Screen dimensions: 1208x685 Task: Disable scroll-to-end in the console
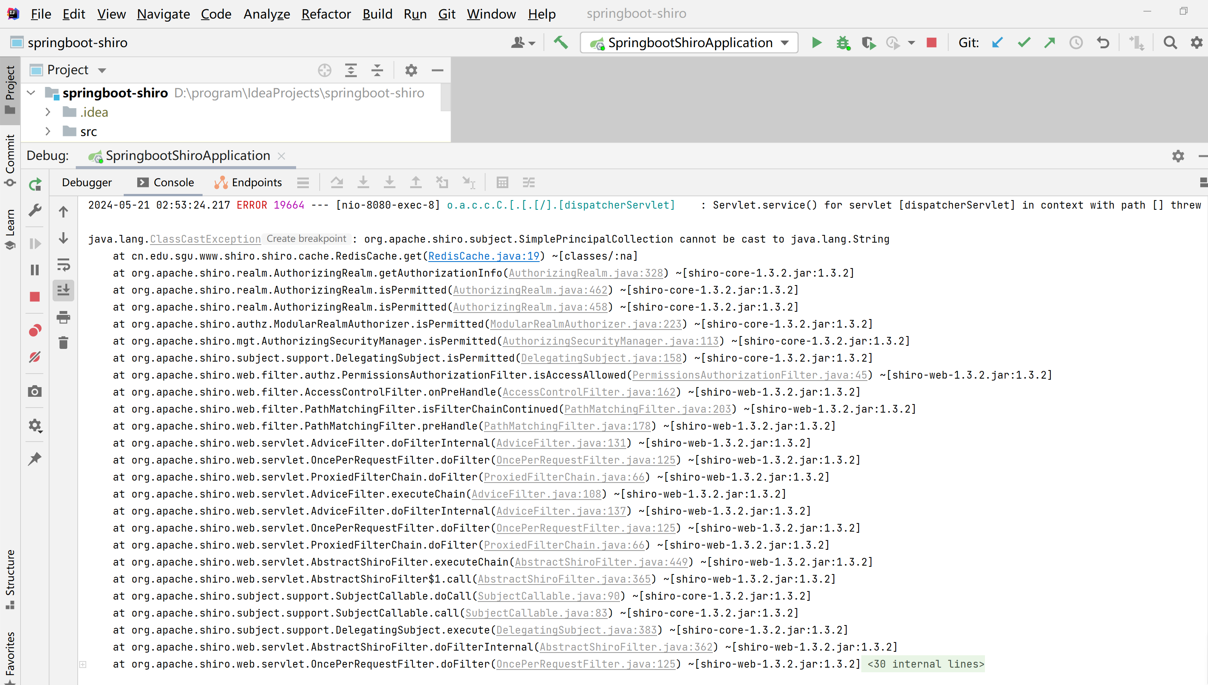[63, 290]
